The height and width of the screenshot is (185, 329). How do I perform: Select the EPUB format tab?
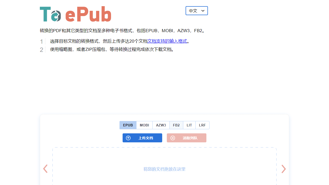pyautogui.click(x=128, y=125)
